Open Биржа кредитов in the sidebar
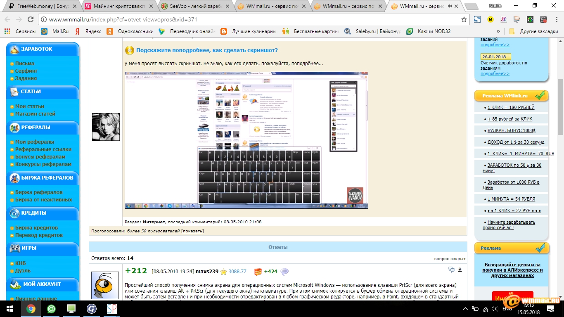 (36, 228)
